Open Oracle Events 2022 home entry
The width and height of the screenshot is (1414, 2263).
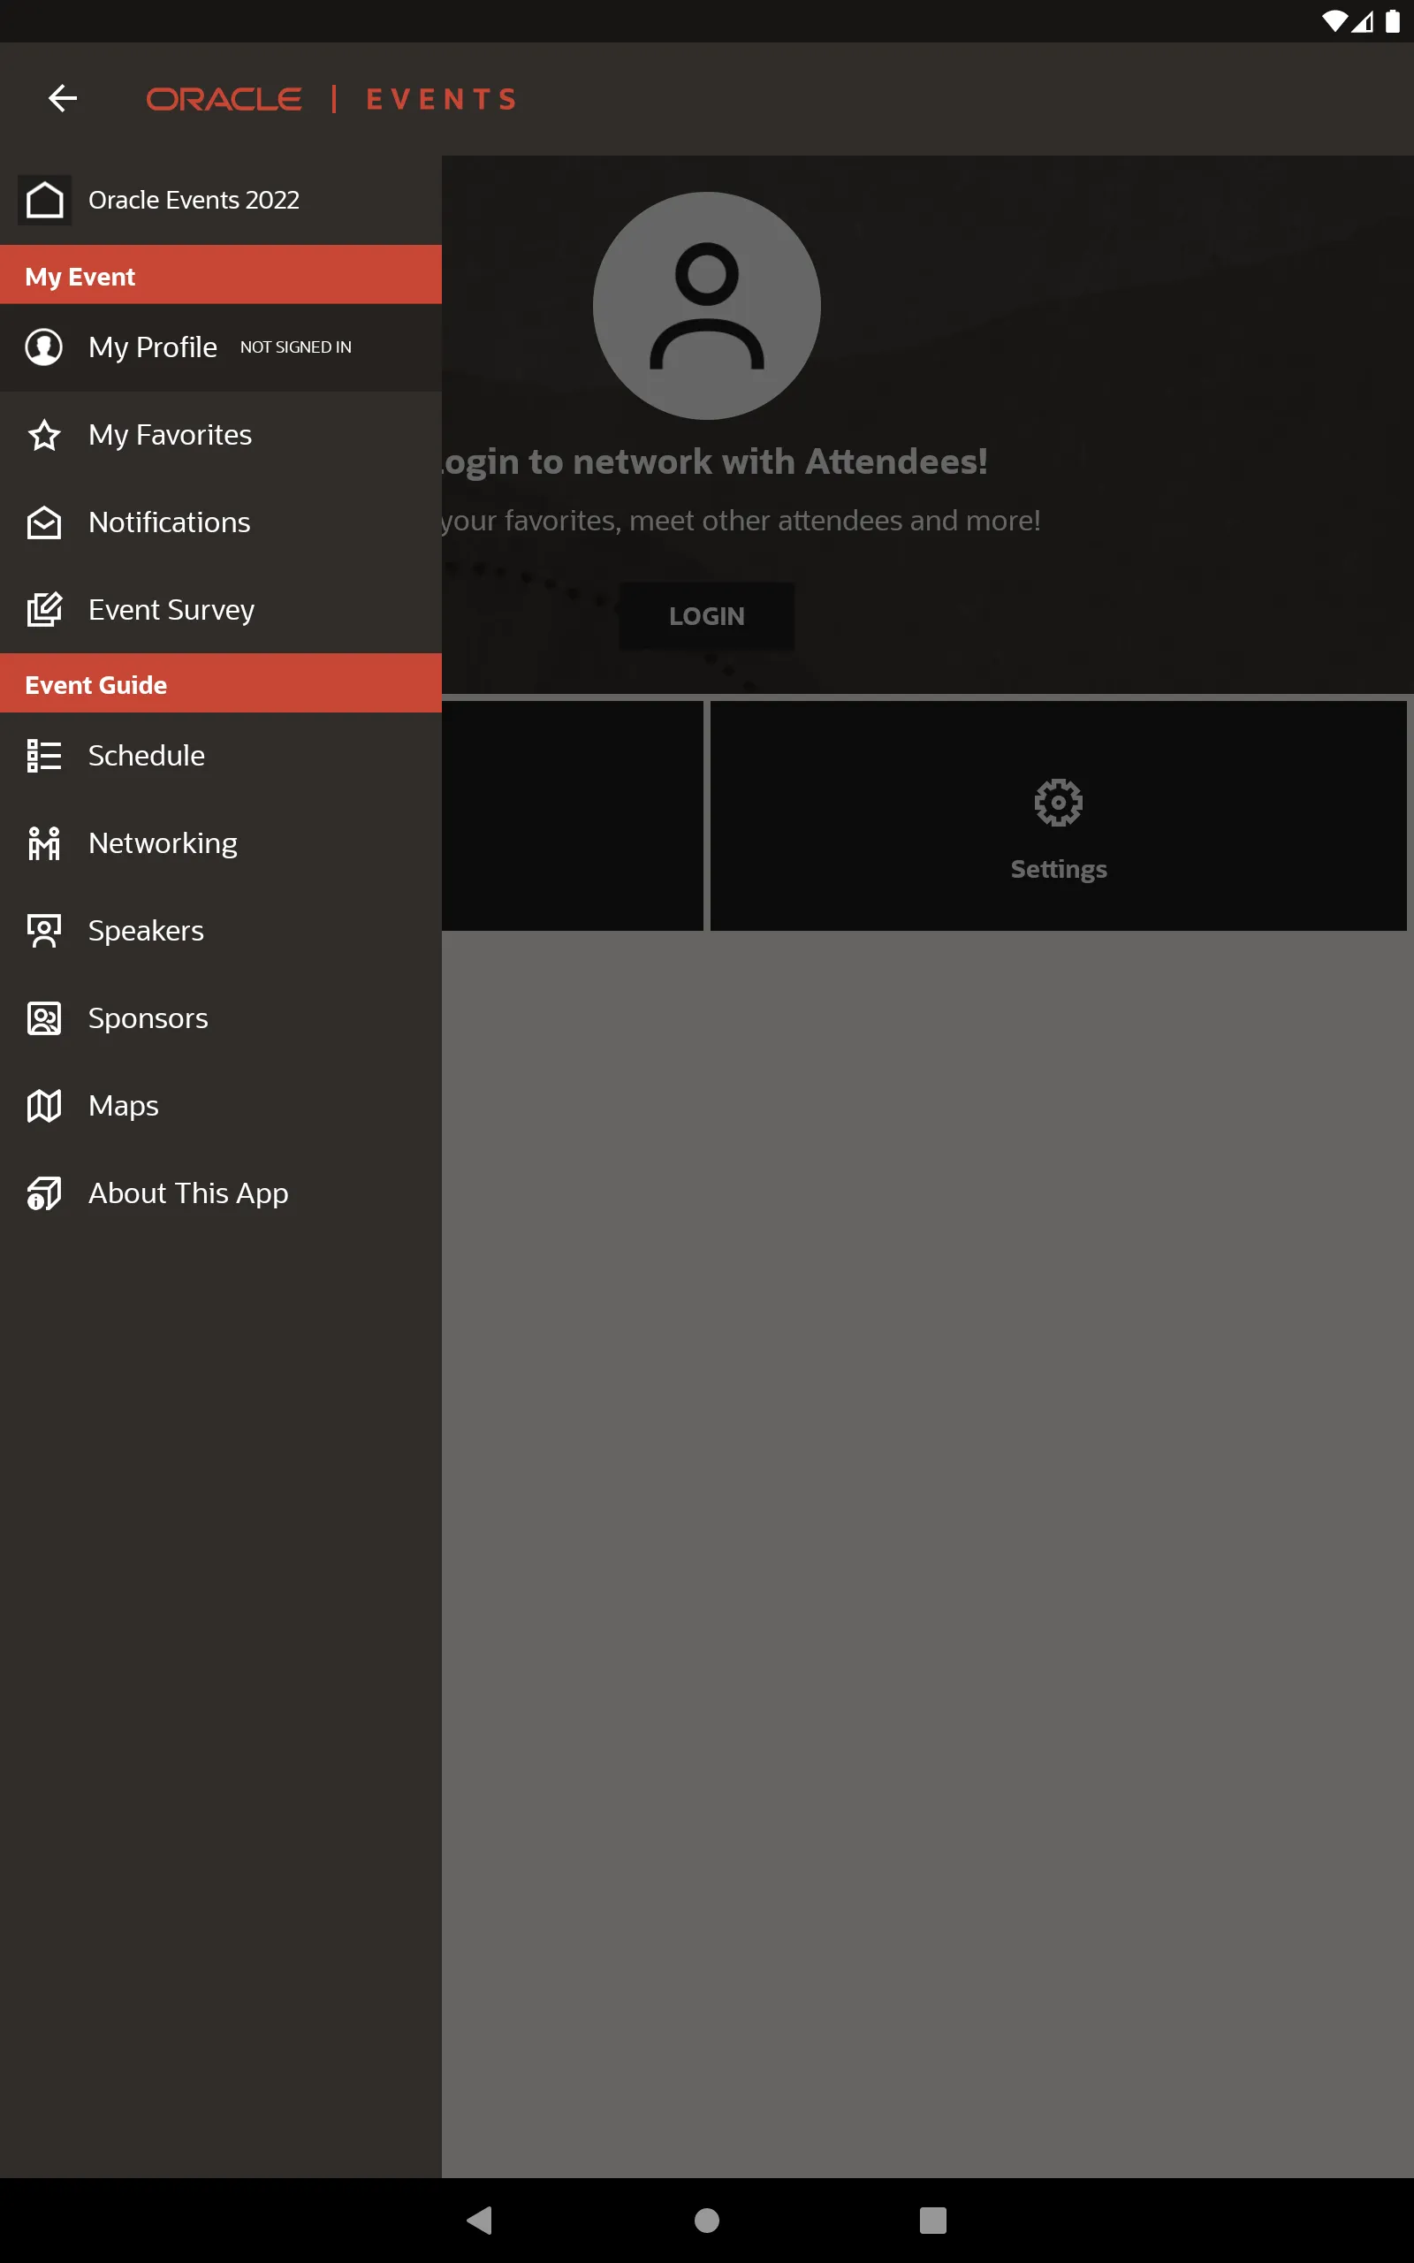click(x=221, y=200)
